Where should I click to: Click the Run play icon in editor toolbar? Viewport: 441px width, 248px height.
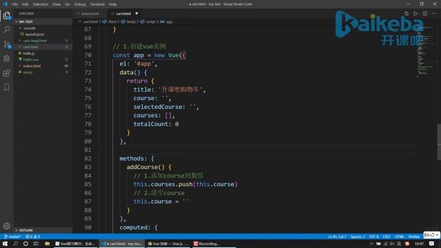(x=416, y=14)
